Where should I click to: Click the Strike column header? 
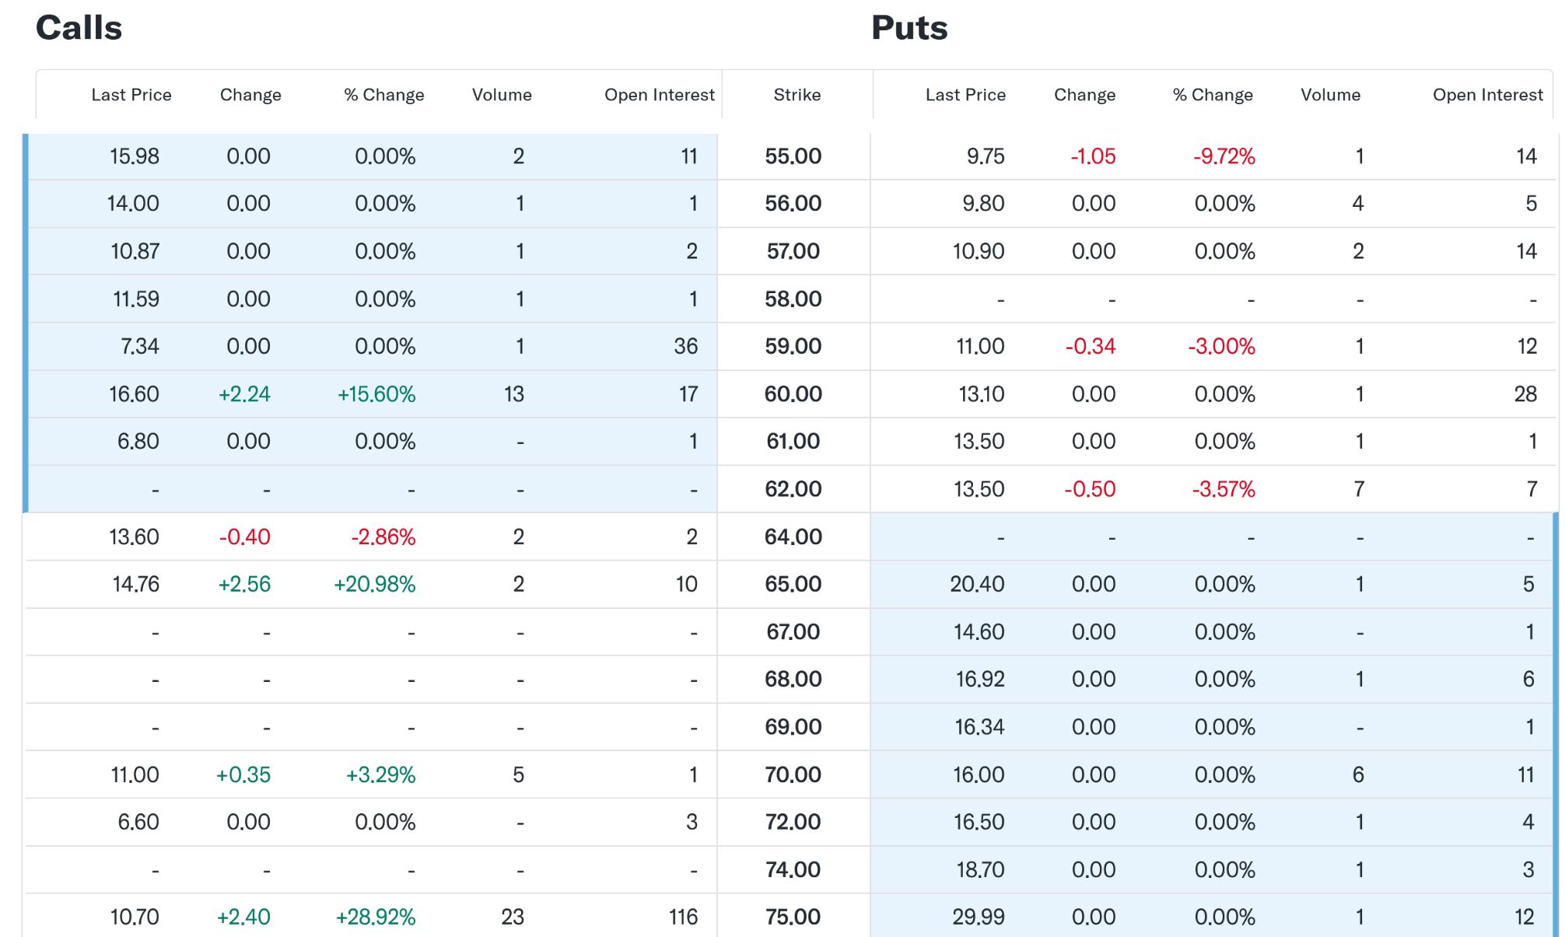tap(797, 95)
